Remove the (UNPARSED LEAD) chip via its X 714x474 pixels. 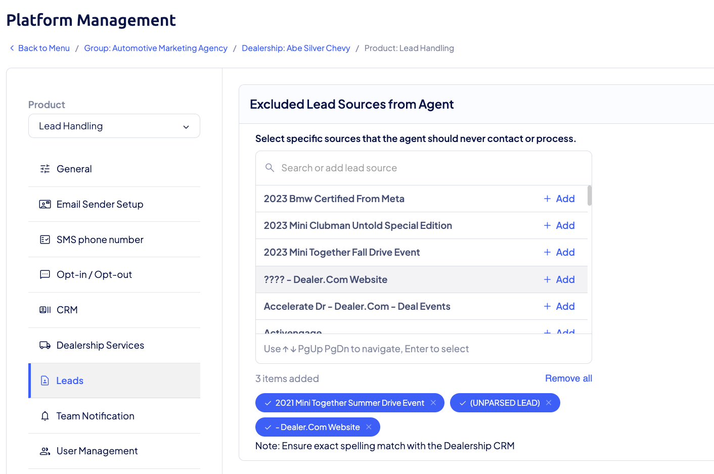pyautogui.click(x=549, y=403)
